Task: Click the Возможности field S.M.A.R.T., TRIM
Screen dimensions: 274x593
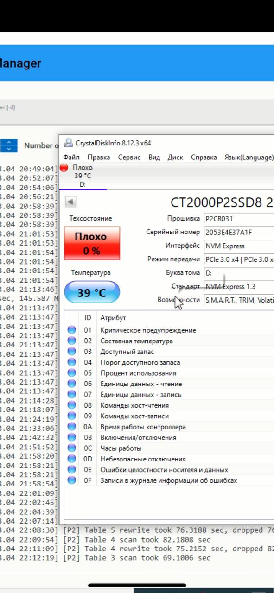Action: pos(239,300)
